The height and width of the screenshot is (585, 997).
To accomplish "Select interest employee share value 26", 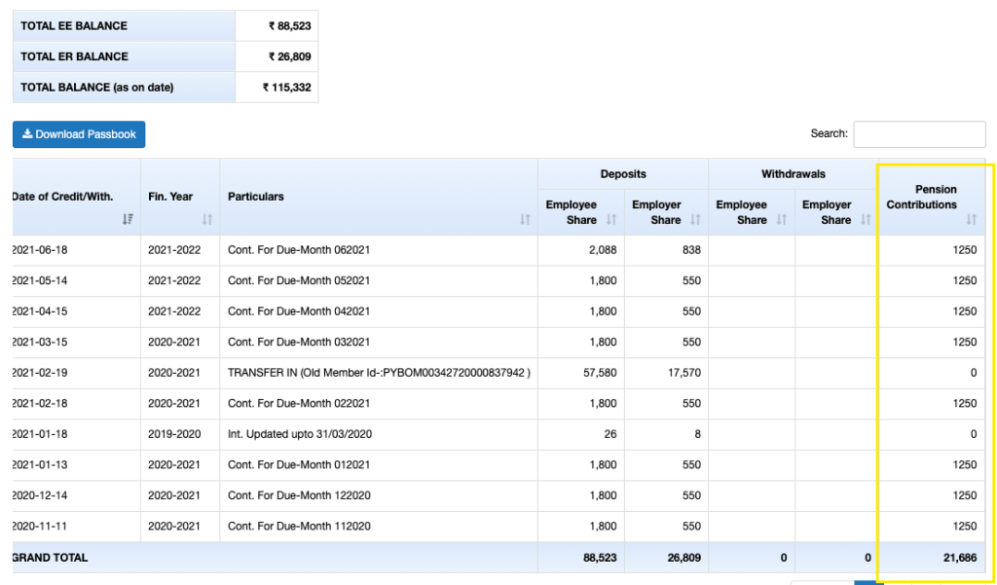I will [x=610, y=434].
